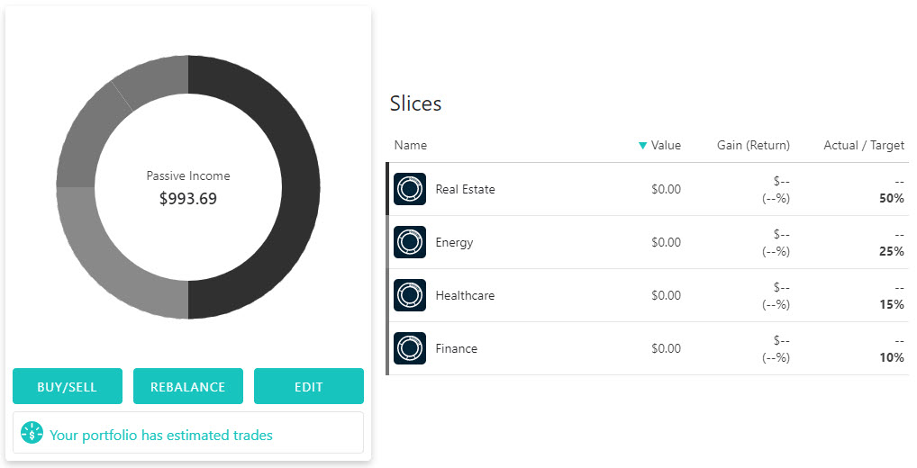917x468 pixels.
Task: Sort by Actual / Target column
Action: click(x=864, y=146)
